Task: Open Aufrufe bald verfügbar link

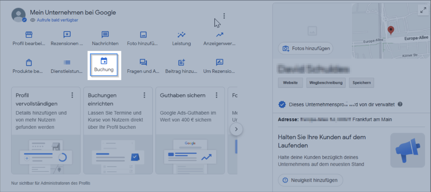Action: [57, 20]
